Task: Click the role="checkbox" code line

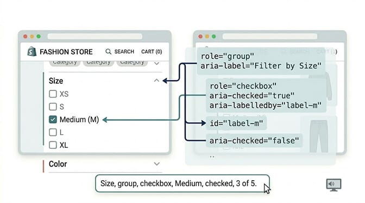Action: pos(243,86)
